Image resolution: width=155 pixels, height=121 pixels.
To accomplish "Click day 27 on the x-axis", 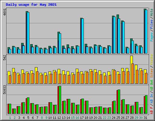I will 127,118.
